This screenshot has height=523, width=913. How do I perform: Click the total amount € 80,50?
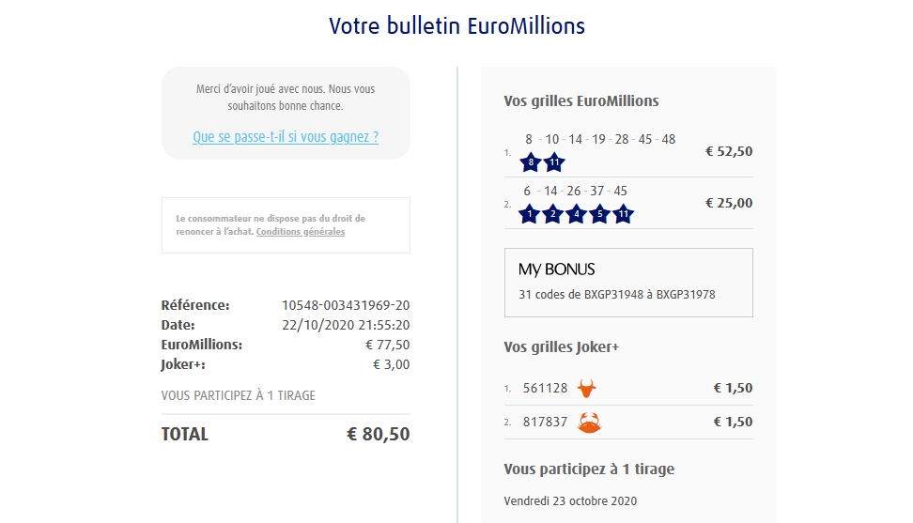[379, 434]
